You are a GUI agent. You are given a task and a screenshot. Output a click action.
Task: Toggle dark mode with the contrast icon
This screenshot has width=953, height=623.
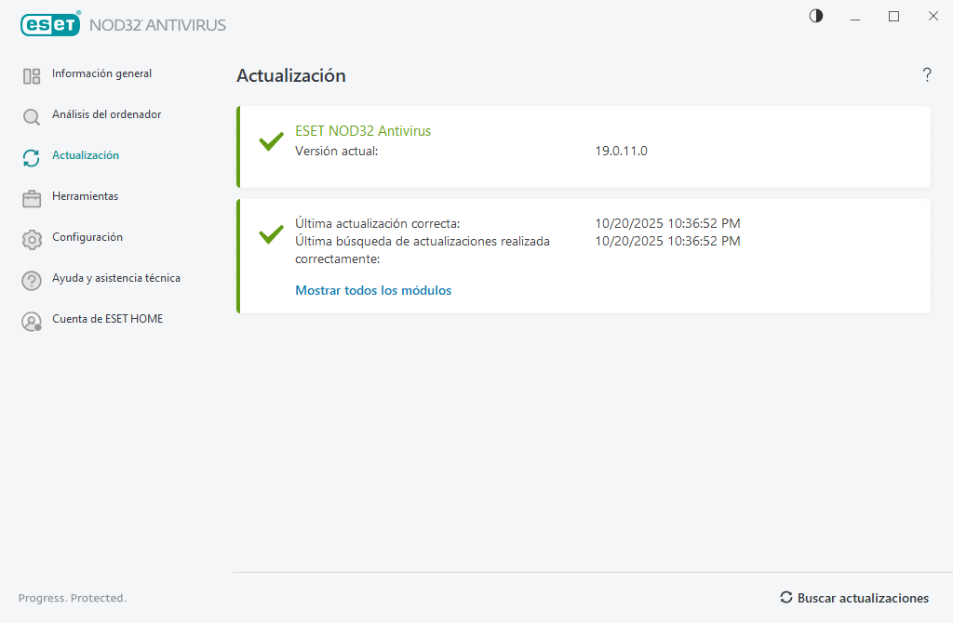(815, 16)
